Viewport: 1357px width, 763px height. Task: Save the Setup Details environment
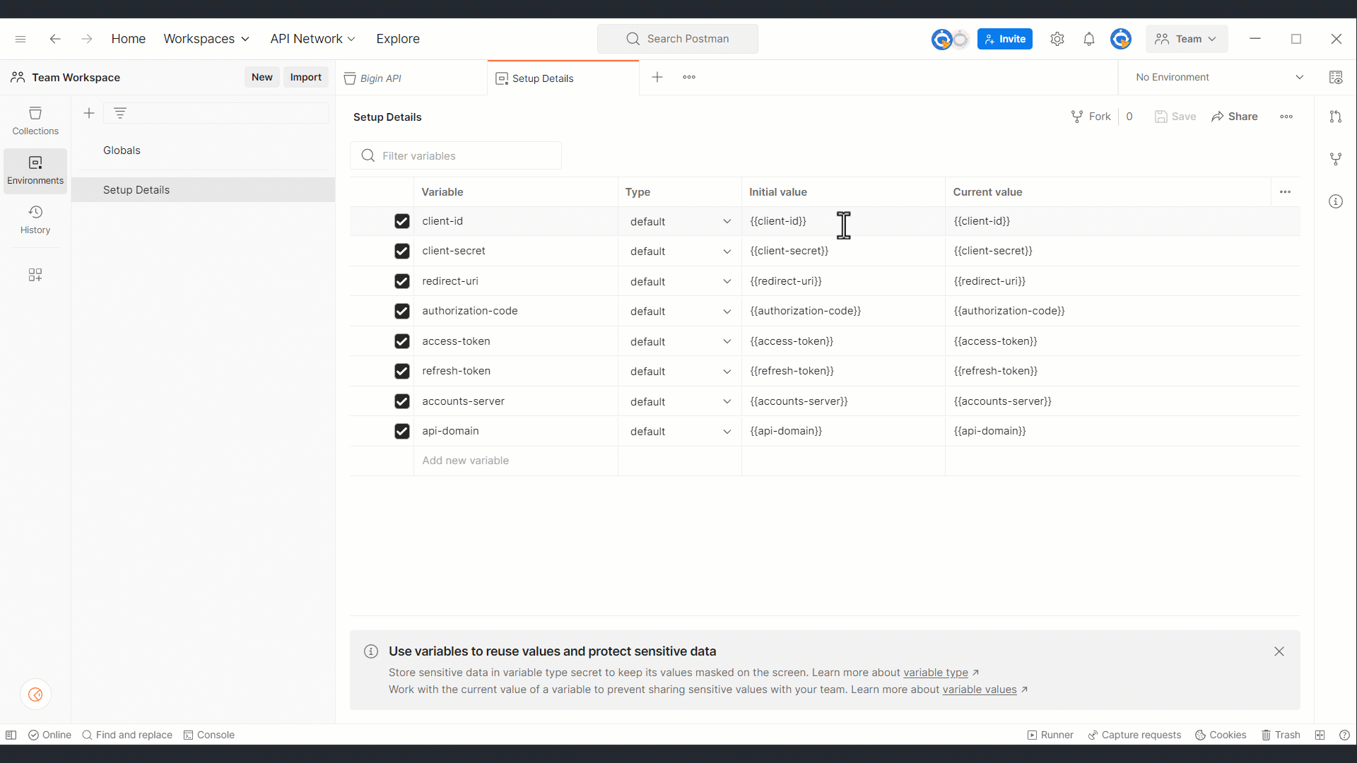[1175, 117]
